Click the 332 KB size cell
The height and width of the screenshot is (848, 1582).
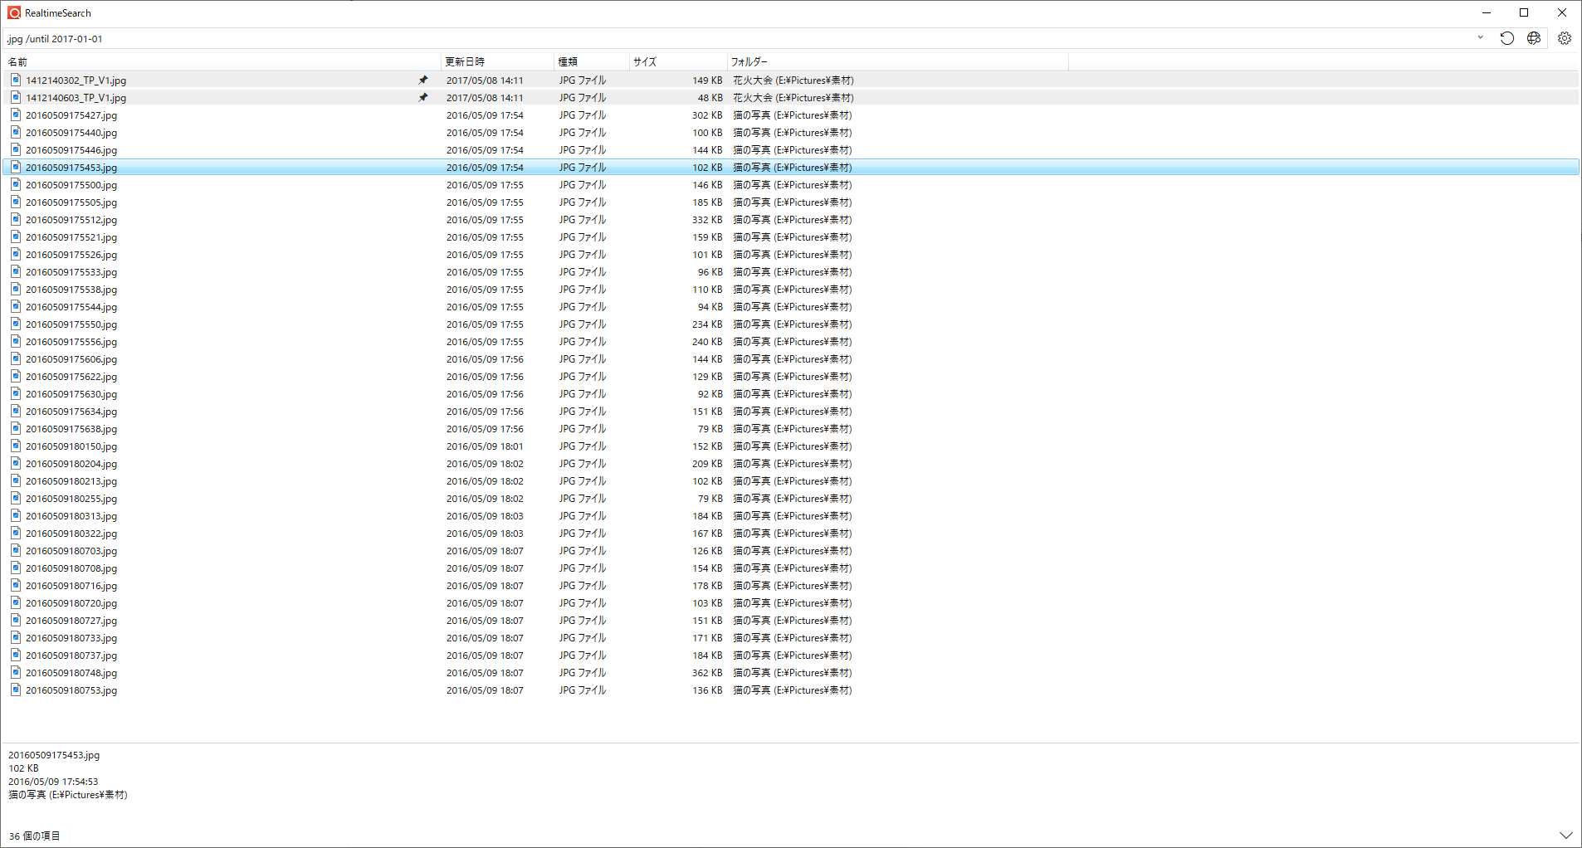click(707, 220)
